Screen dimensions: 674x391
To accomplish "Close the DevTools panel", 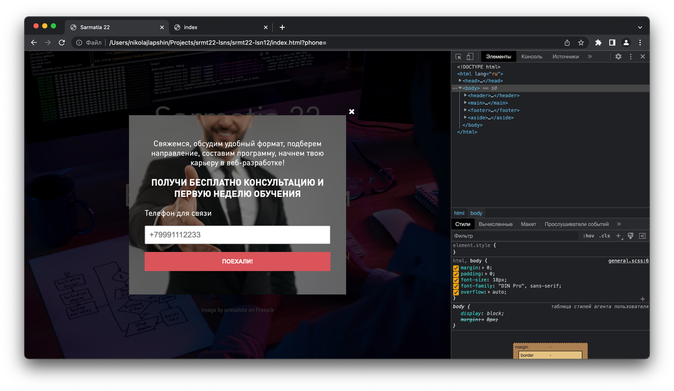I will pos(643,57).
